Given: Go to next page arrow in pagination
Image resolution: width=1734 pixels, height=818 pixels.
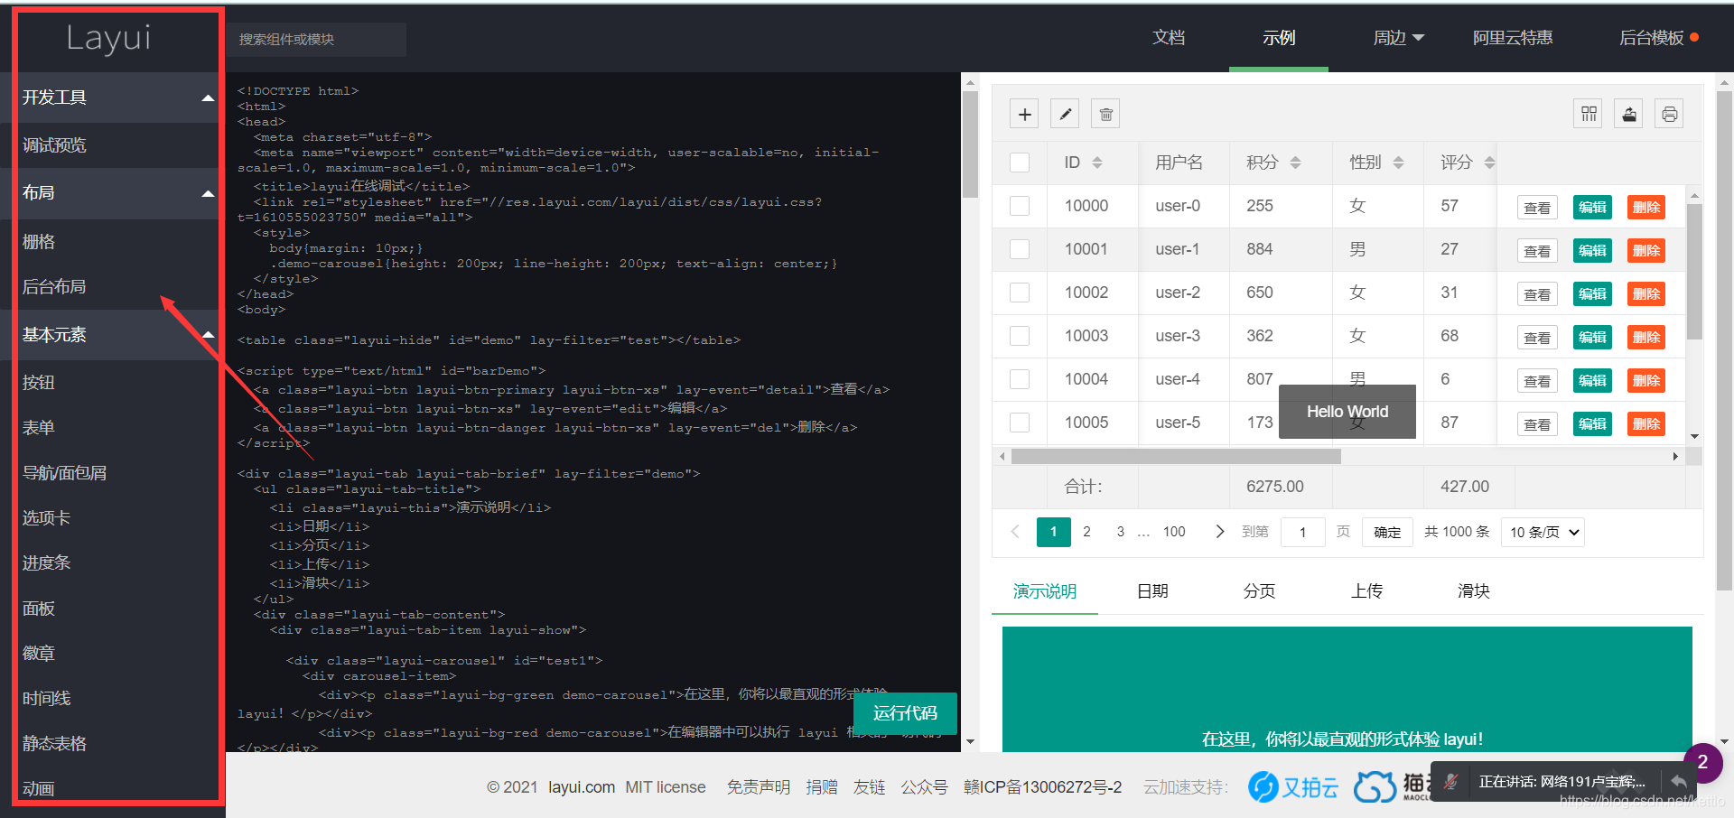Looking at the screenshot, I should 1220,532.
